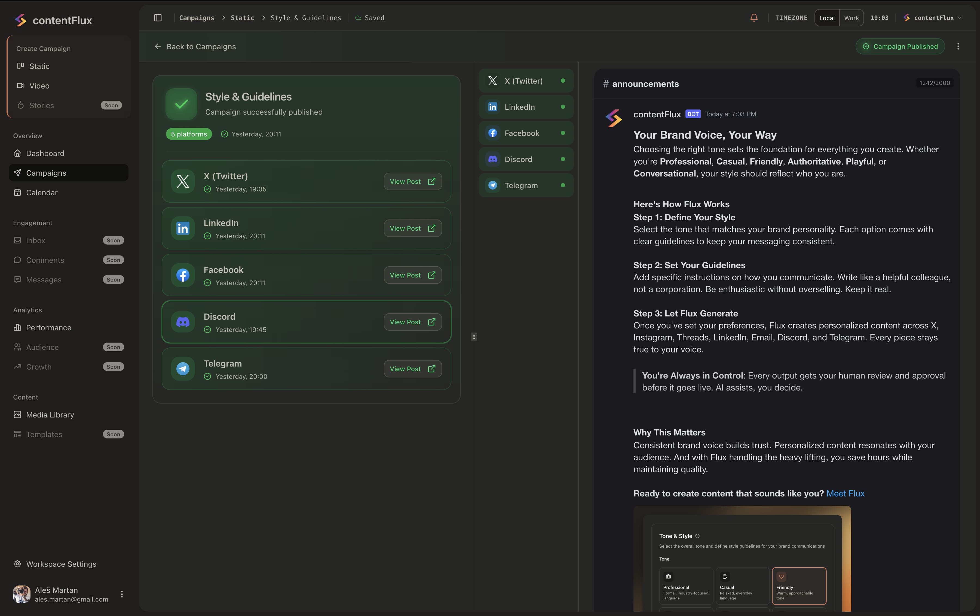
Task: Grab the panel resize handle
Action: (x=474, y=337)
